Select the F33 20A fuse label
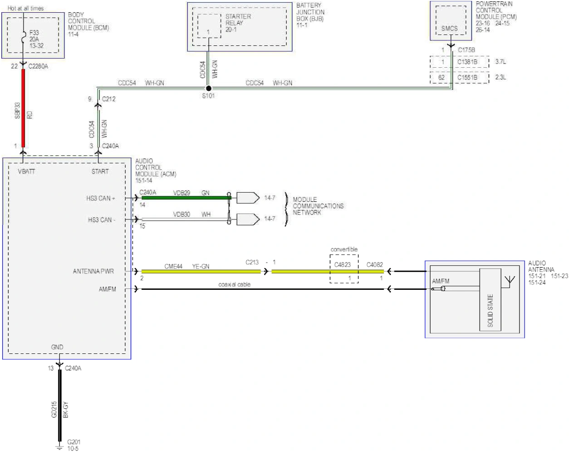Viewport: 569px width, 452px height. tap(37, 39)
